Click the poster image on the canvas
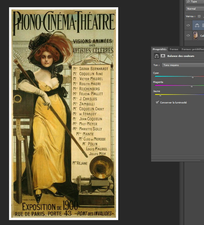 click(x=64, y=114)
